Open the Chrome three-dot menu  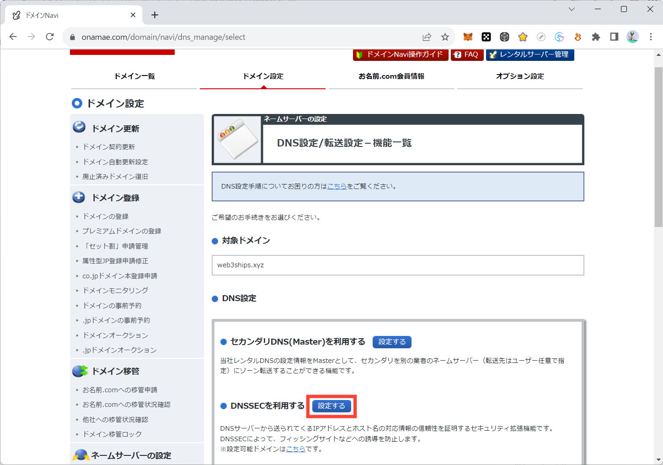(x=651, y=37)
